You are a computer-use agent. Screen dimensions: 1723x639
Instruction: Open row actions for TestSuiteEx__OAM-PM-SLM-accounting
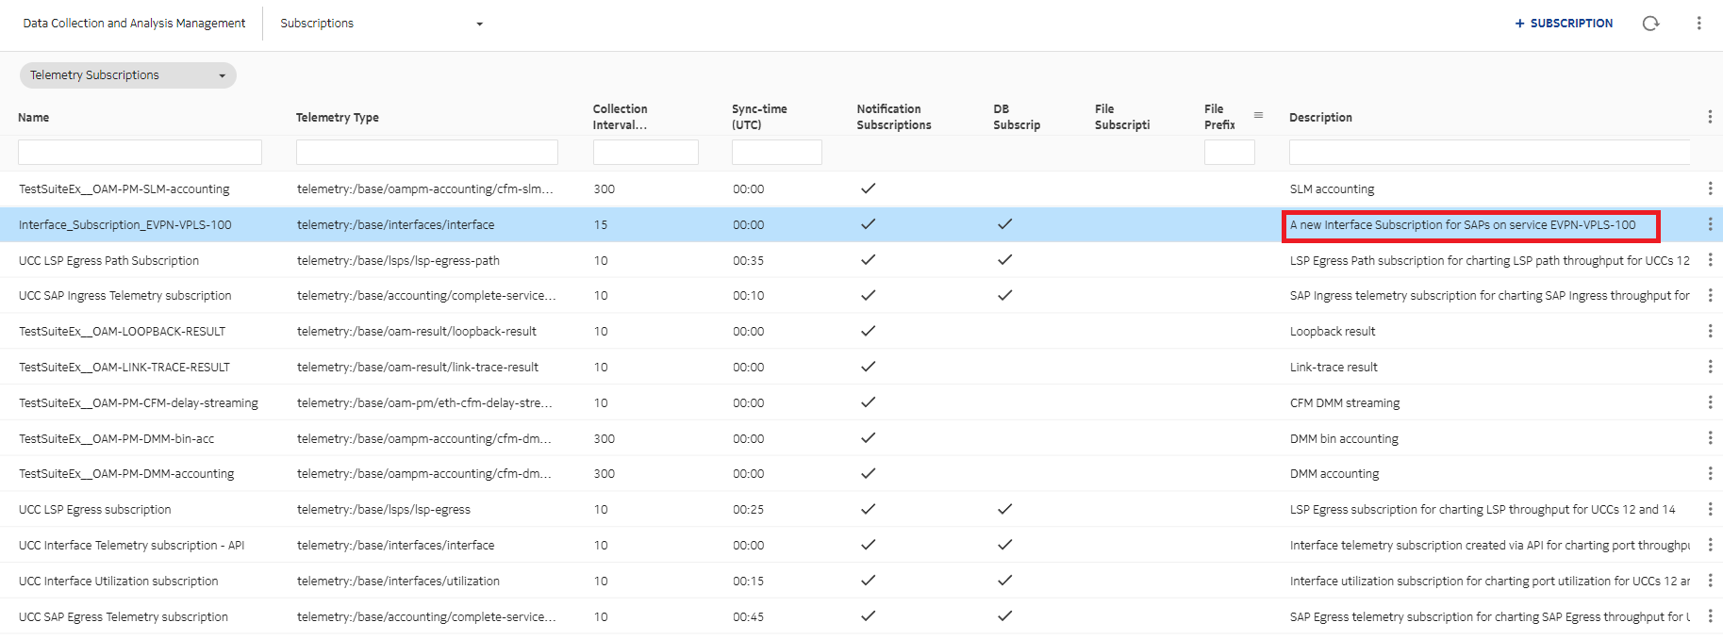[x=1709, y=188]
